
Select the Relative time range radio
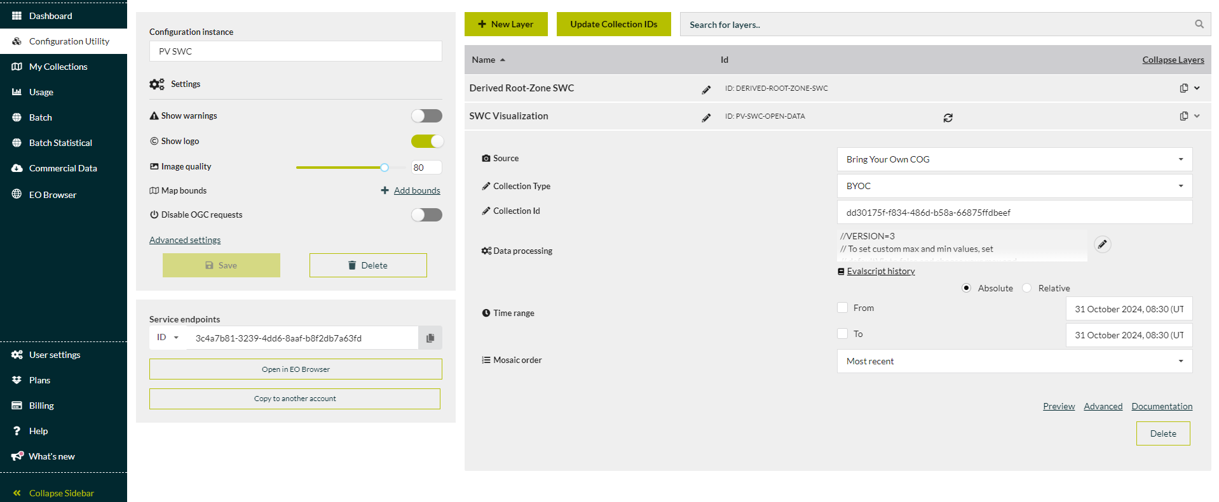pos(1026,288)
